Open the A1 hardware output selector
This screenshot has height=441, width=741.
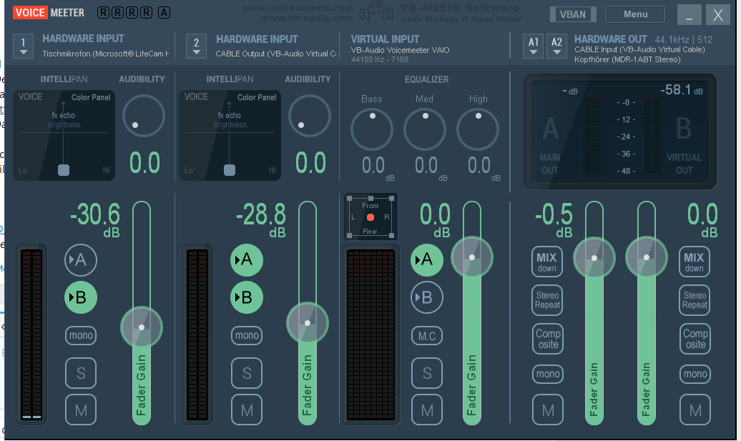(x=533, y=46)
